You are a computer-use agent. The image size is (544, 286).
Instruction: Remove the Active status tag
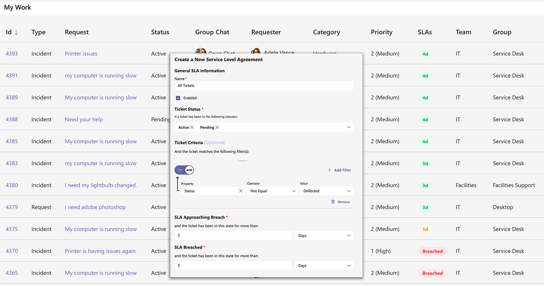[x=192, y=127]
